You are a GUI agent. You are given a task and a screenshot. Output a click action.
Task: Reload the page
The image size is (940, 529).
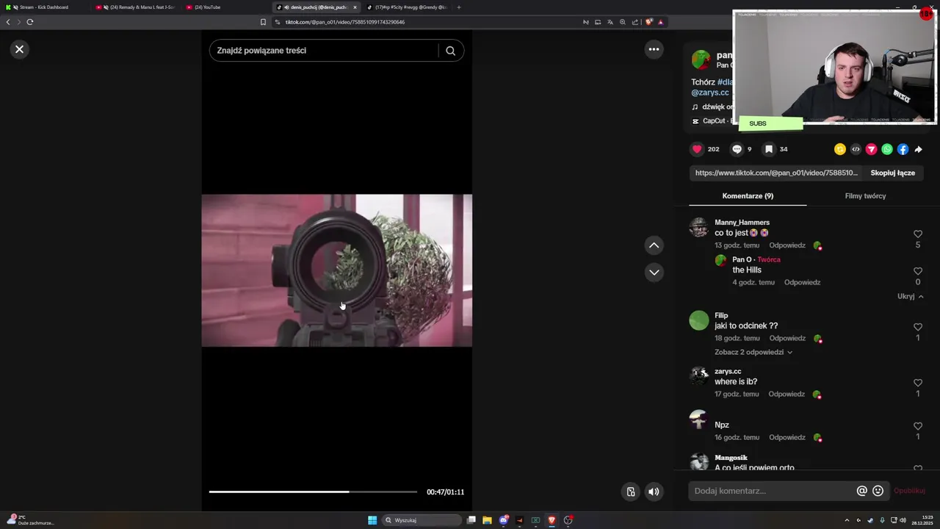[x=30, y=22]
